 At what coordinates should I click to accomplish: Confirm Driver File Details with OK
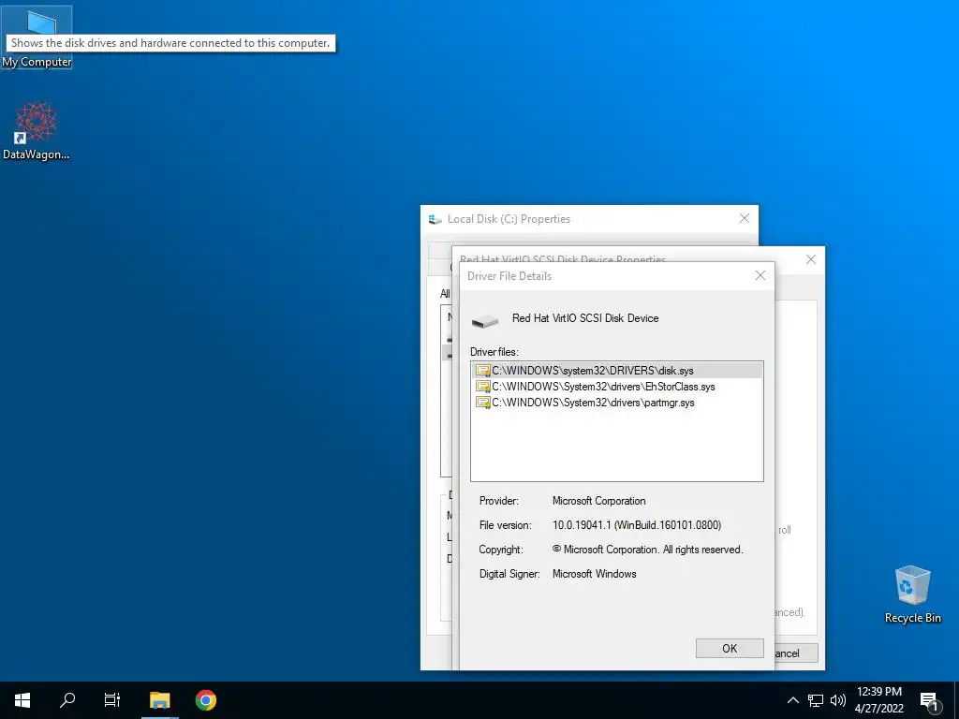[729, 648]
